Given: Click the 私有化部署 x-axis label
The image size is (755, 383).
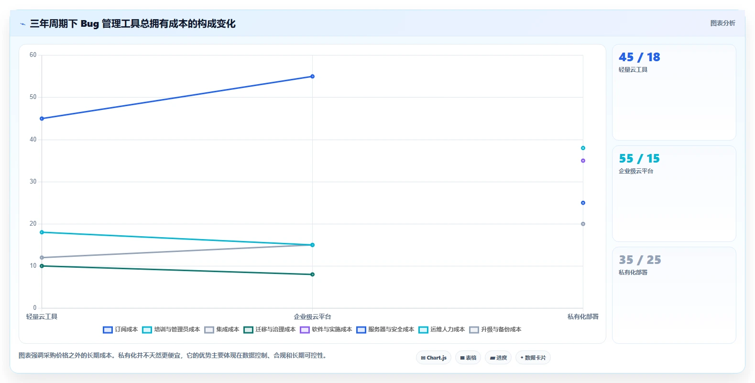Looking at the screenshot, I should [583, 317].
